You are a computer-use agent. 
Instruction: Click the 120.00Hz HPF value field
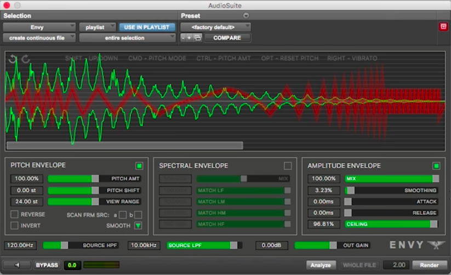[20, 245]
